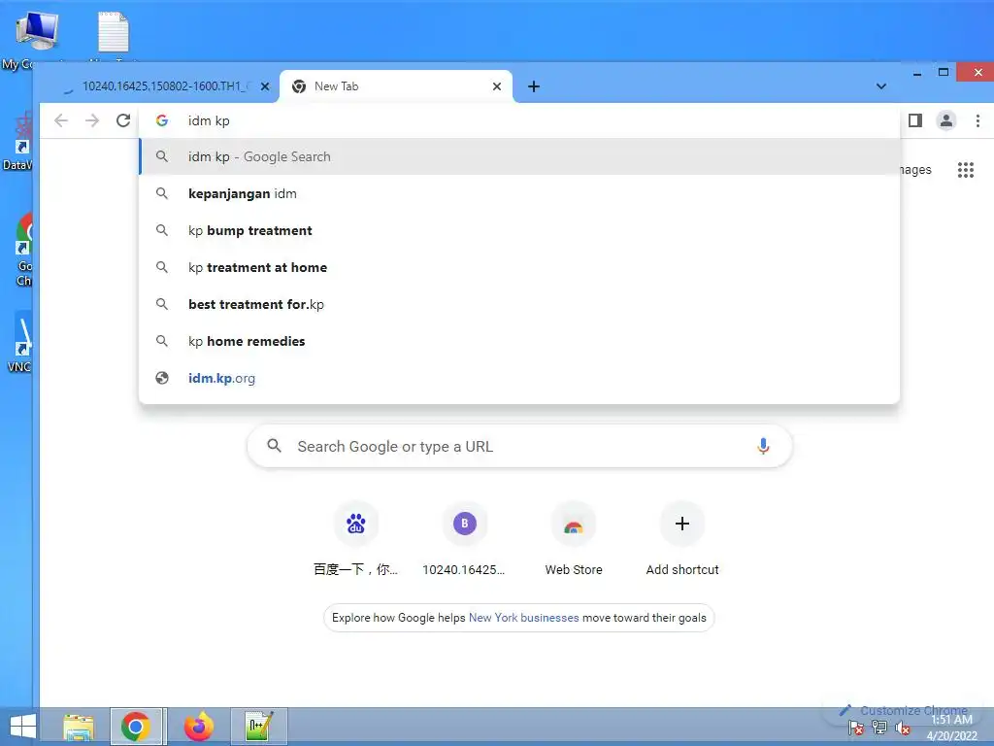Choose 'idm kp - Google Search' suggestion
994x746 pixels.
coord(520,156)
